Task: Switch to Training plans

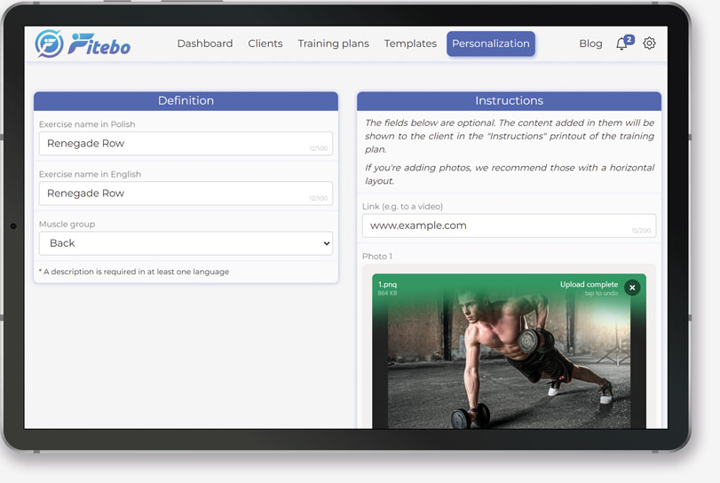Action: [333, 44]
